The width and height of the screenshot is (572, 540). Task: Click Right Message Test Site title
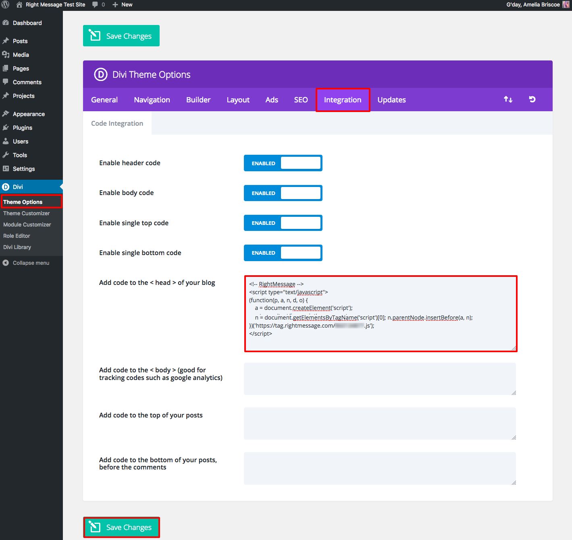[x=56, y=5]
